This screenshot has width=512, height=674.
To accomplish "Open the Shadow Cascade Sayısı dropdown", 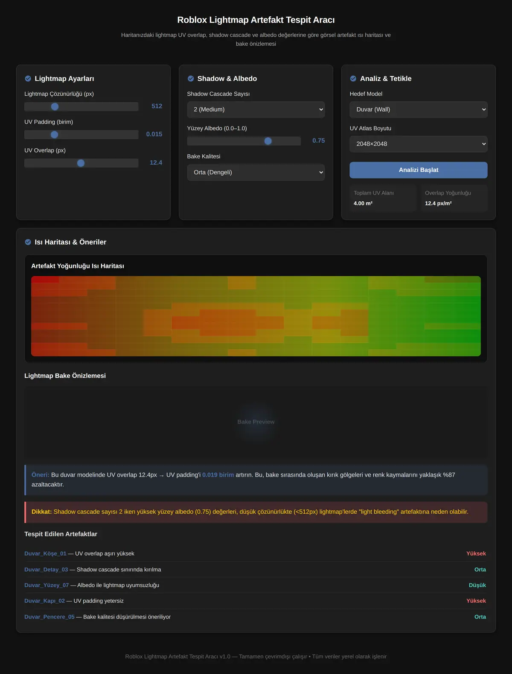I will 256,109.
